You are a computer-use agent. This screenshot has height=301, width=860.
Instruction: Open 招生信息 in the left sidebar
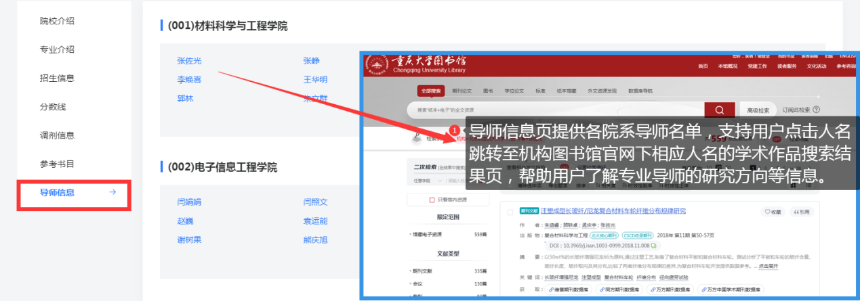[x=57, y=78]
